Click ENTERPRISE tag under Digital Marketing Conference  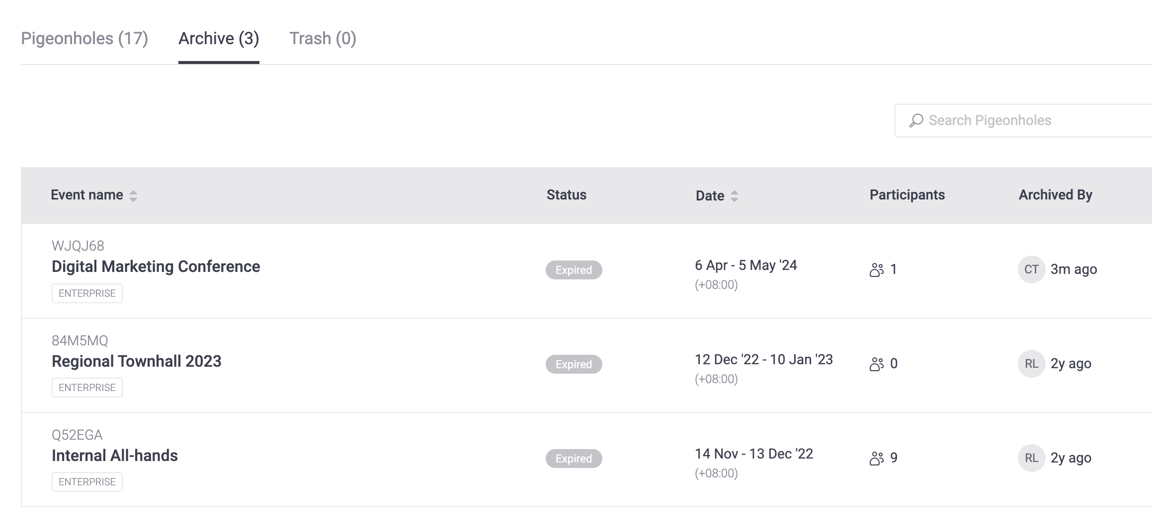point(87,293)
